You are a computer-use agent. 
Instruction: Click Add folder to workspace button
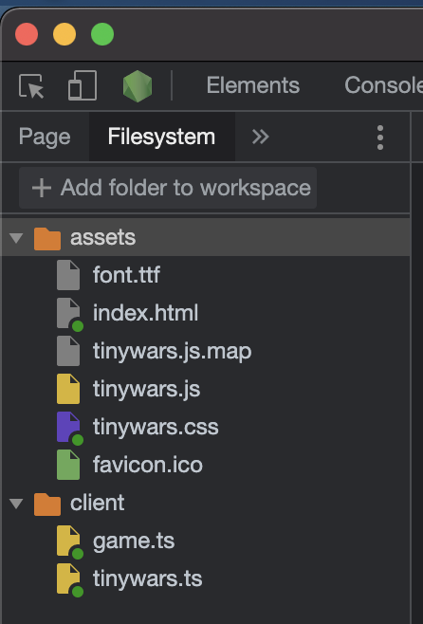[x=168, y=188]
